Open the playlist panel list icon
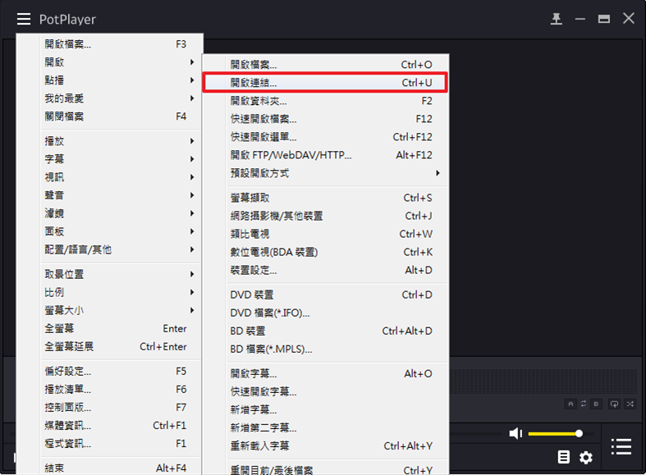Viewport: 646px width, 475px height. coord(621,446)
